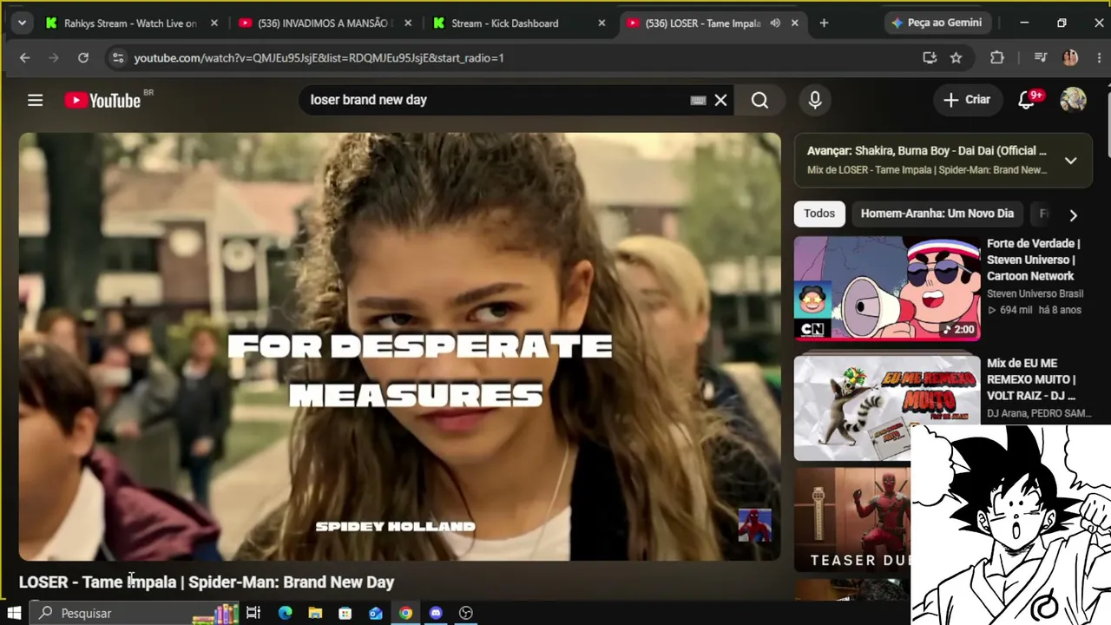This screenshot has height=625, width=1111.
Task: Open Microsoft Store from the taskbar
Action: (x=345, y=613)
